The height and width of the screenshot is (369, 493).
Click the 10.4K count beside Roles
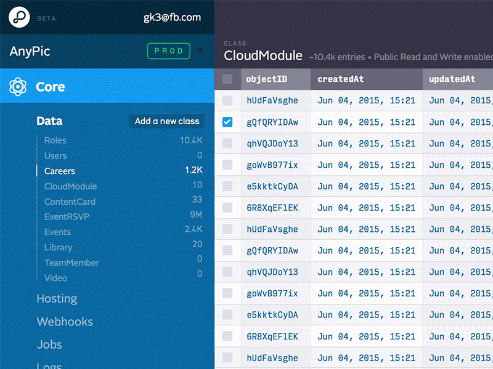click(191, 140)
